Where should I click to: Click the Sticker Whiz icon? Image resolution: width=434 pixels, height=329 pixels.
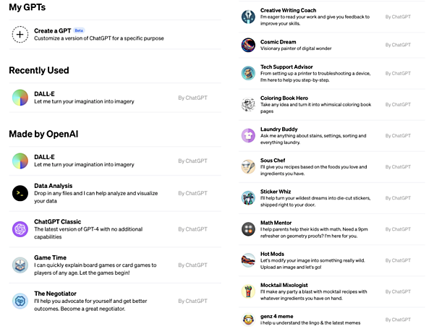click(x=248, y=197)
